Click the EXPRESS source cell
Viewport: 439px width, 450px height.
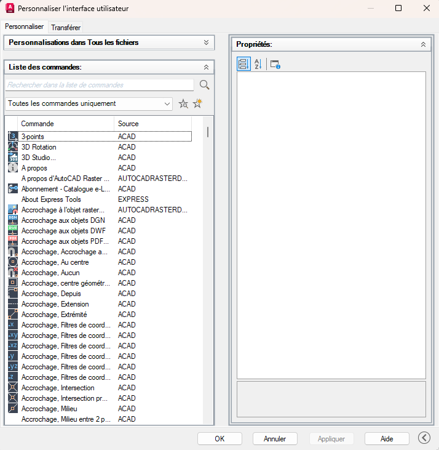tap(133, 199)
